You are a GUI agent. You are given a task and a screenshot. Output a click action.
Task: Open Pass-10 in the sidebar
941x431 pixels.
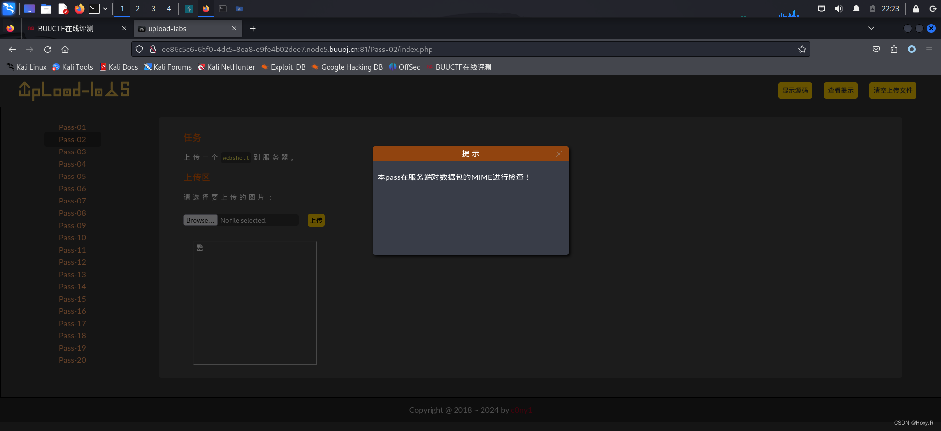73,237
